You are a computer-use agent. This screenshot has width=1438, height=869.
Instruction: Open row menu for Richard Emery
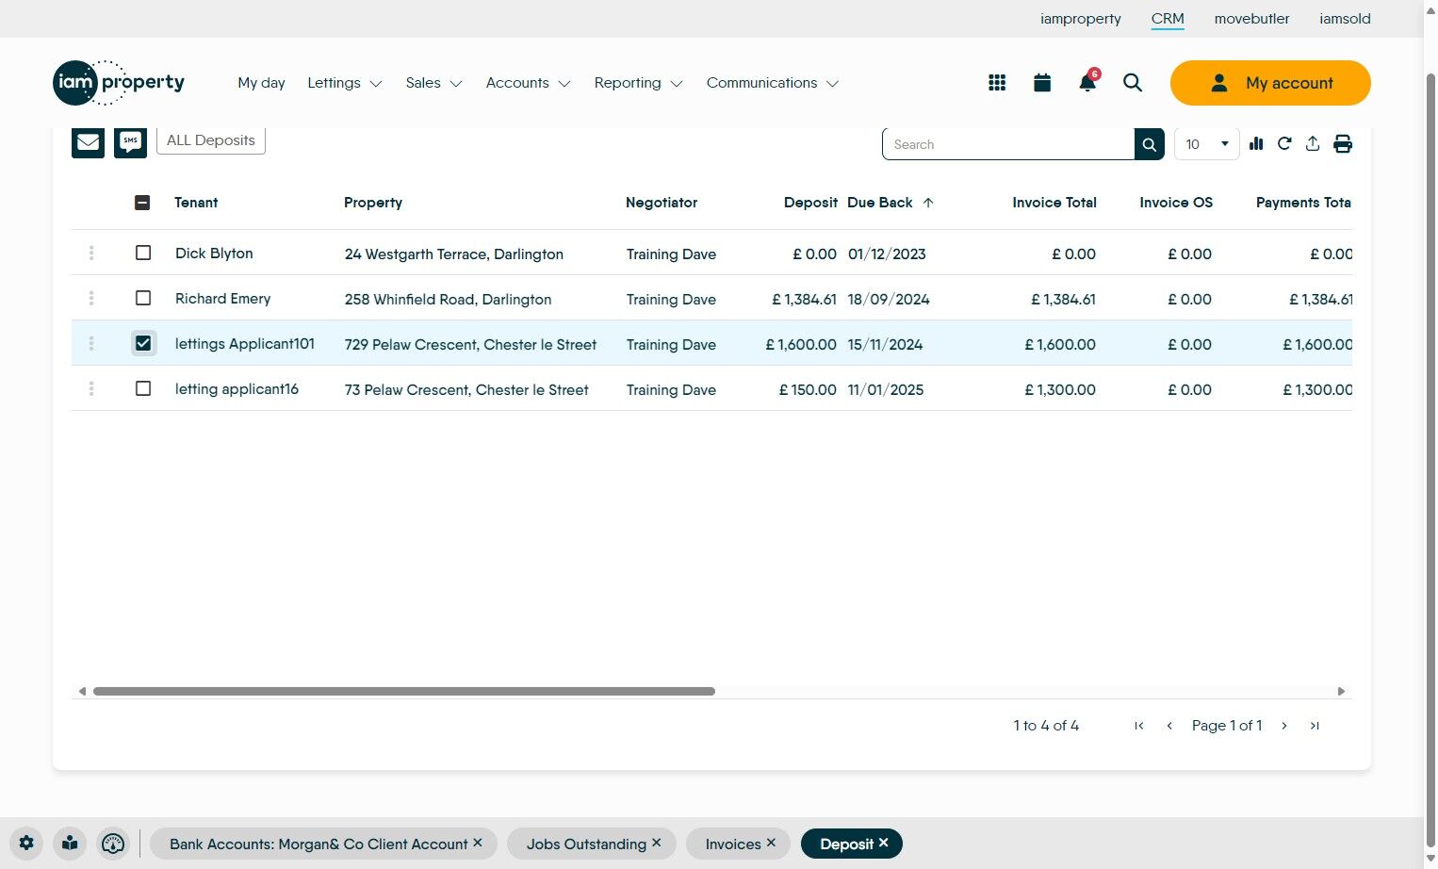(91, 298)
